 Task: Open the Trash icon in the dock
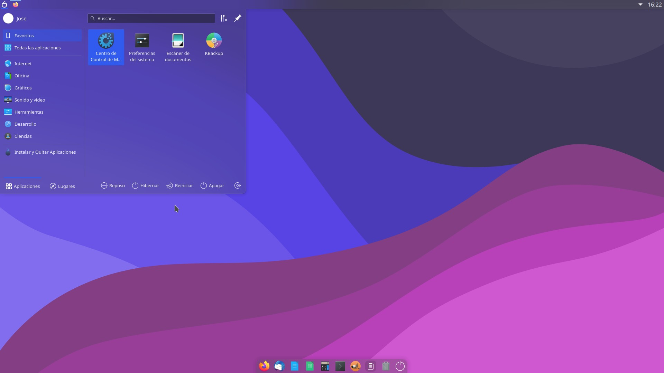(x=386, y=366)
